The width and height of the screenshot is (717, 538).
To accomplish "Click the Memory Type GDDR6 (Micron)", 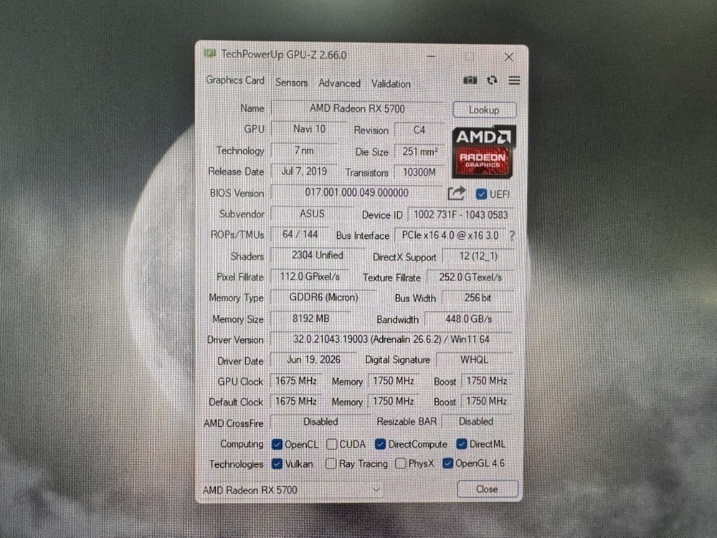I will point(324,298).
